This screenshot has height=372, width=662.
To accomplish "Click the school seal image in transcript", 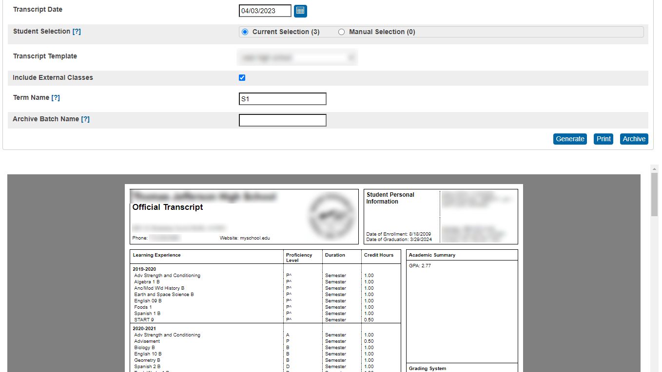I will [x=332, y=216].
